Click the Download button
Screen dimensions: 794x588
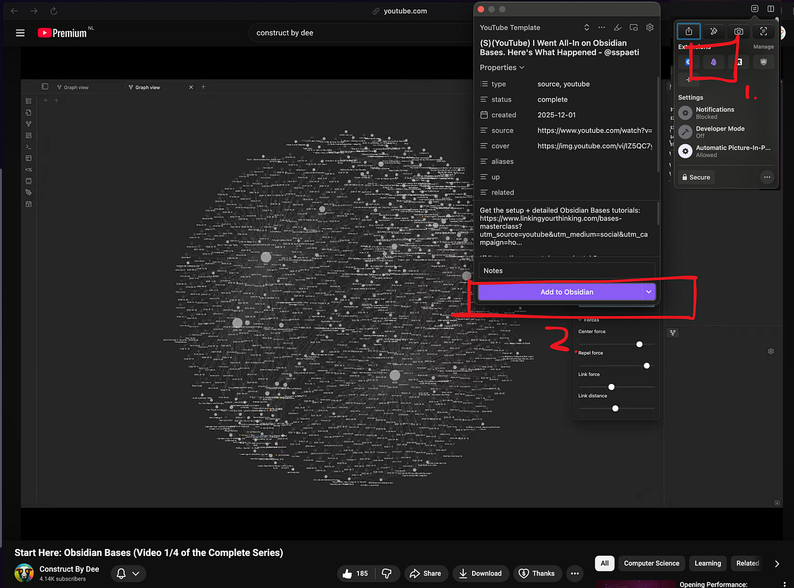(x=481, y=574)
